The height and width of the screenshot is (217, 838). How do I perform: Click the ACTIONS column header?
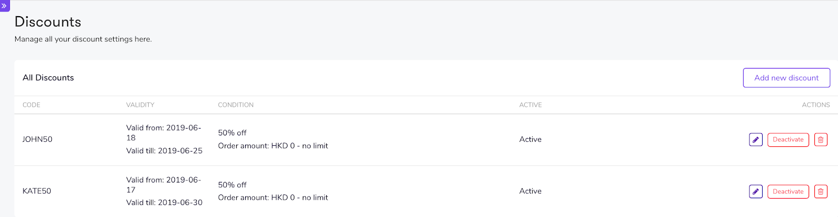pyautogui.click(x=815, y=105)
